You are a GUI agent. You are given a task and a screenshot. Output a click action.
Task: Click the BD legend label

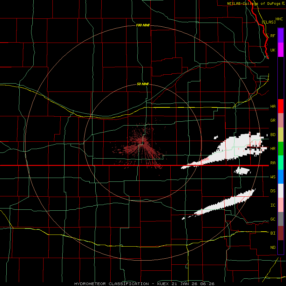click(x=273, y=135)
